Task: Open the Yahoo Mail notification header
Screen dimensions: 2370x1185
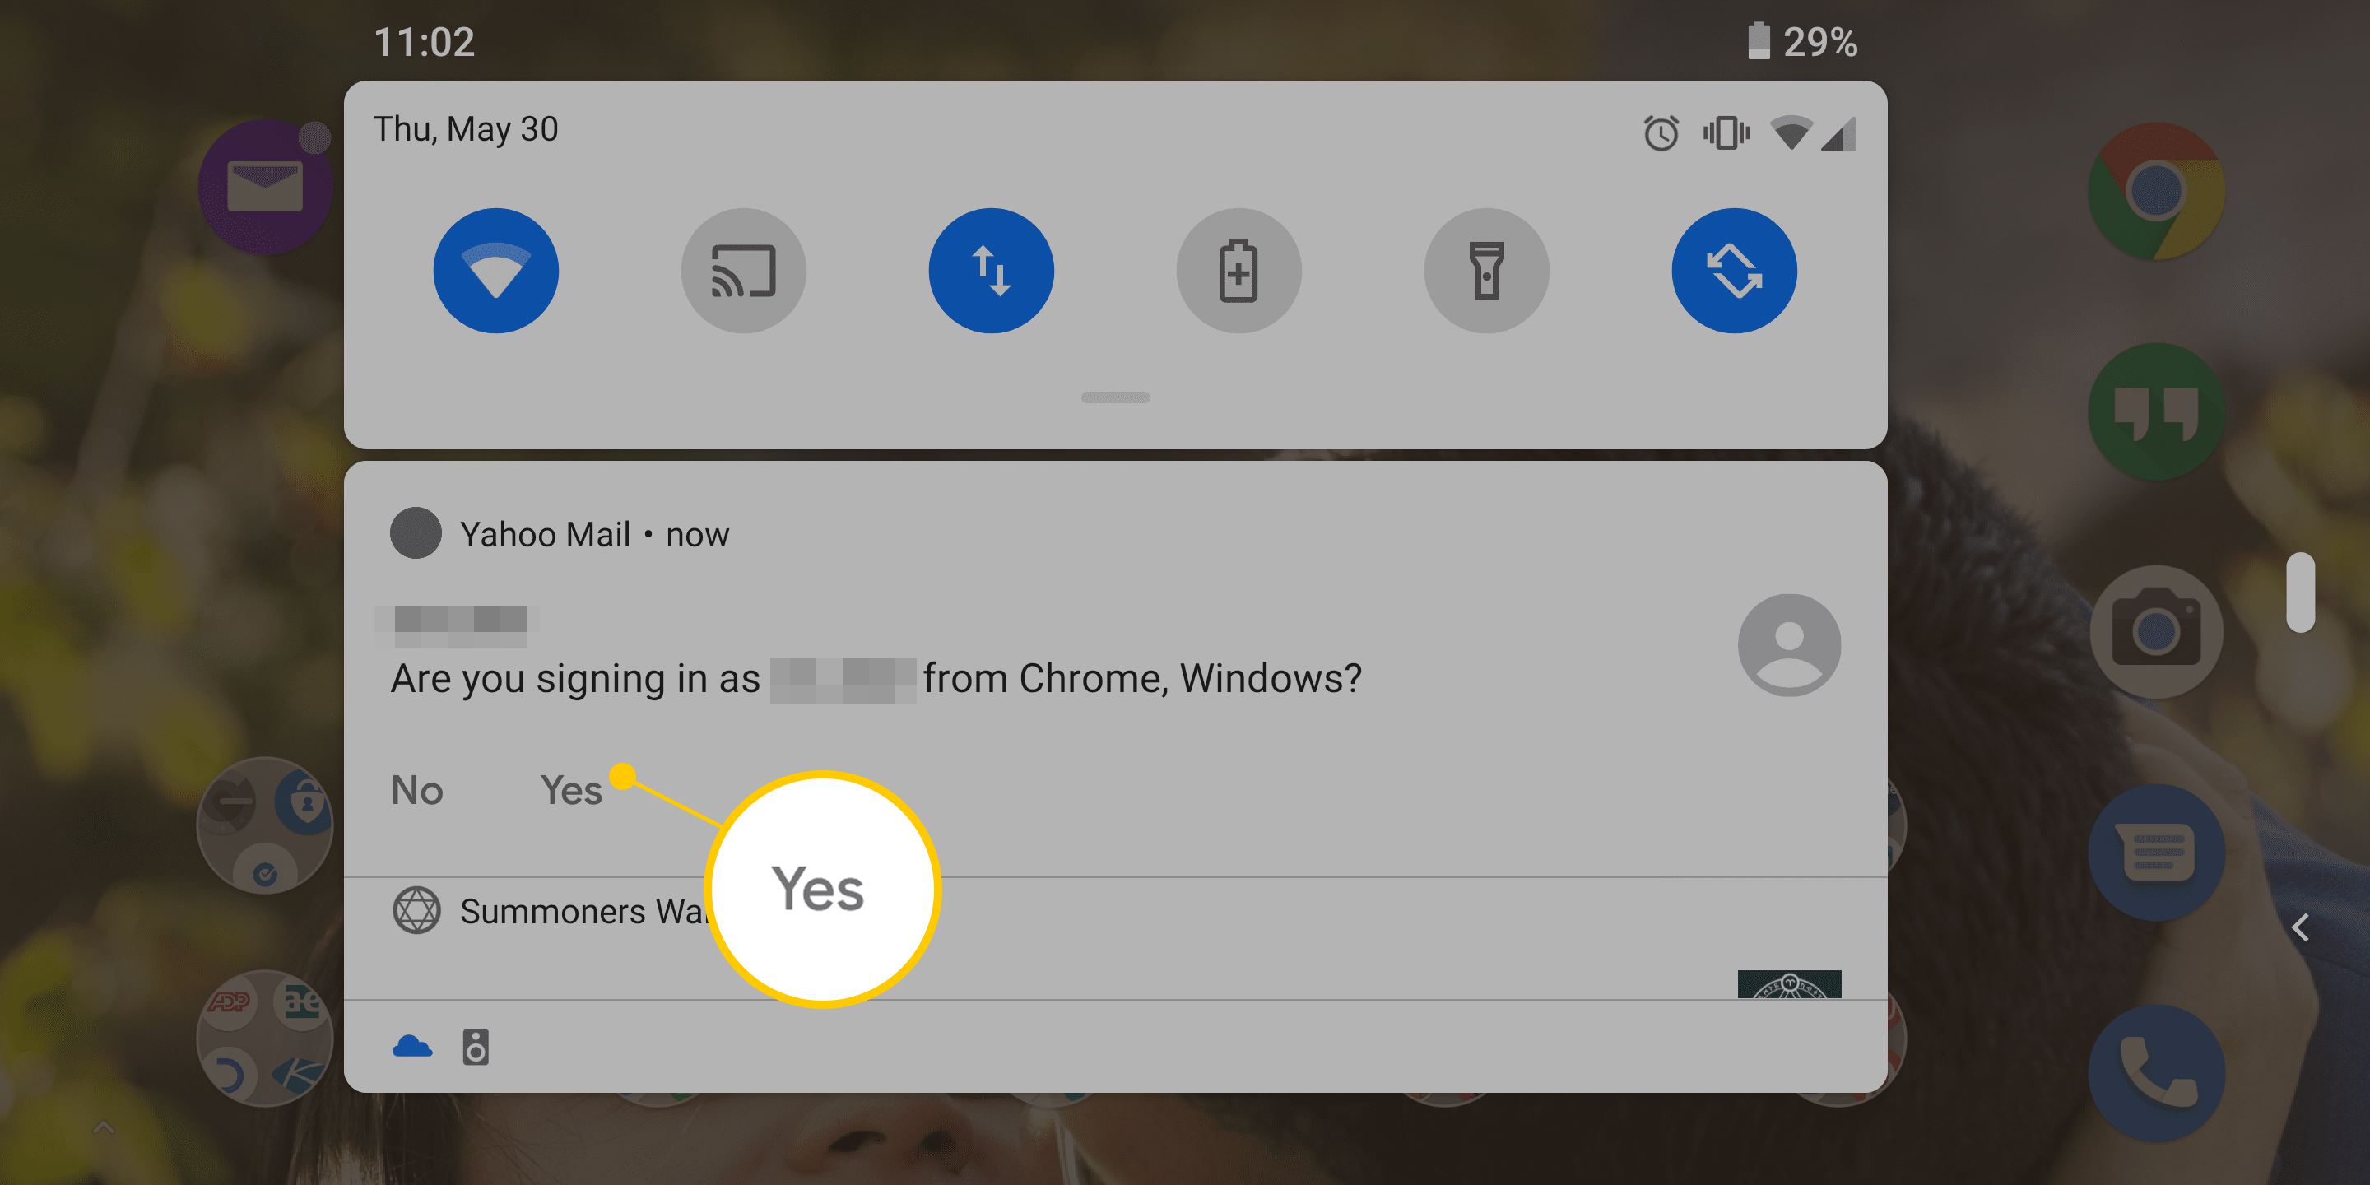Action: click(560, 533)
